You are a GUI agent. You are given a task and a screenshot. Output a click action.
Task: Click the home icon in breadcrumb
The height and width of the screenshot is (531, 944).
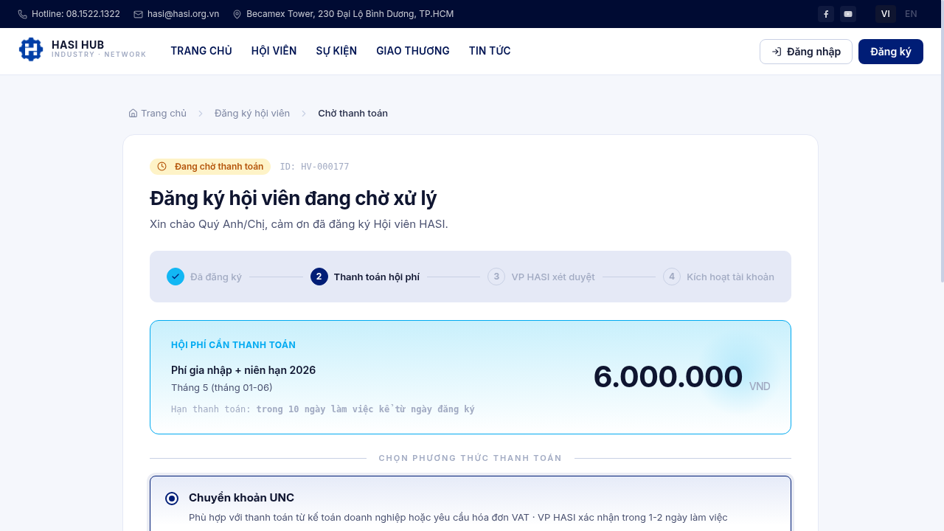point(133,113)
